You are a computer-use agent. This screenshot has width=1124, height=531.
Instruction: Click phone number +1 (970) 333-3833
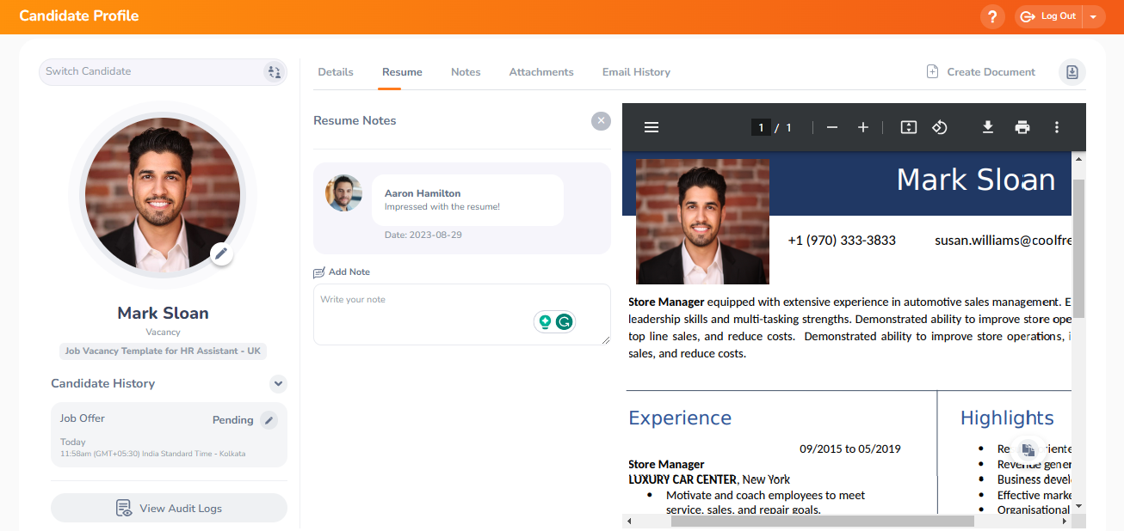pyautogui.click(x=842, y=241)
